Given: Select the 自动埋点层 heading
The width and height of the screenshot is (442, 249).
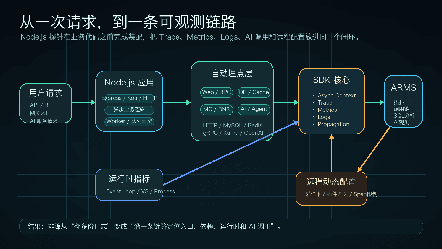Looking at the screenshot, I should [232, 73].
